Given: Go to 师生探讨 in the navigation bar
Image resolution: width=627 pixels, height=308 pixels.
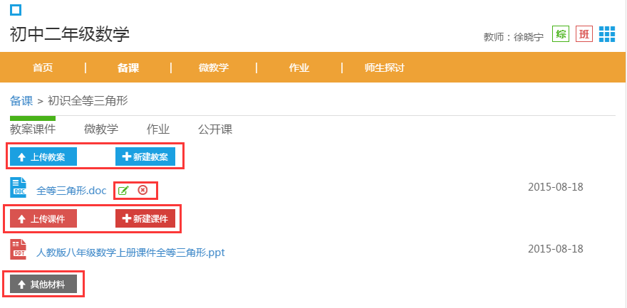Looking at the screenshot, I should coord(384,68).
